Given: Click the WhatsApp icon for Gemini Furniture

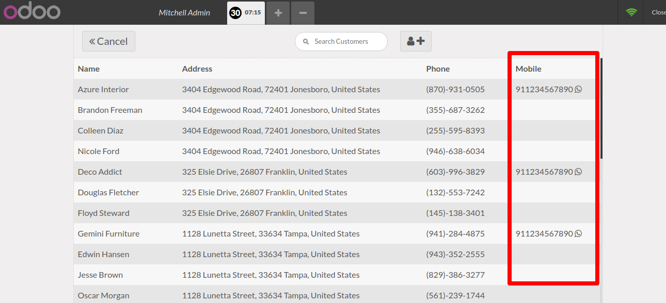Looking at the screenshot, I should click(x=578, y=233).
